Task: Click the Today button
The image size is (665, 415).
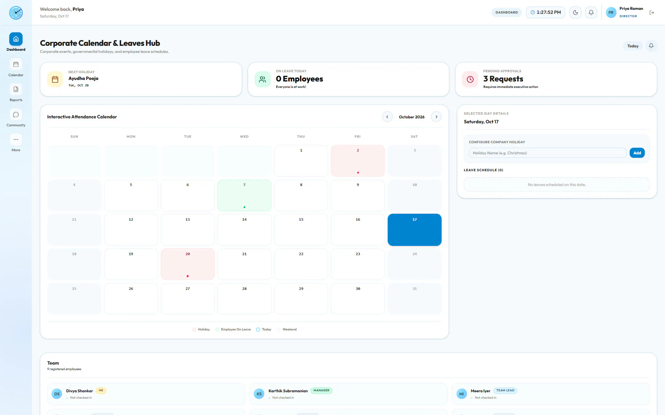Action: 633,46
